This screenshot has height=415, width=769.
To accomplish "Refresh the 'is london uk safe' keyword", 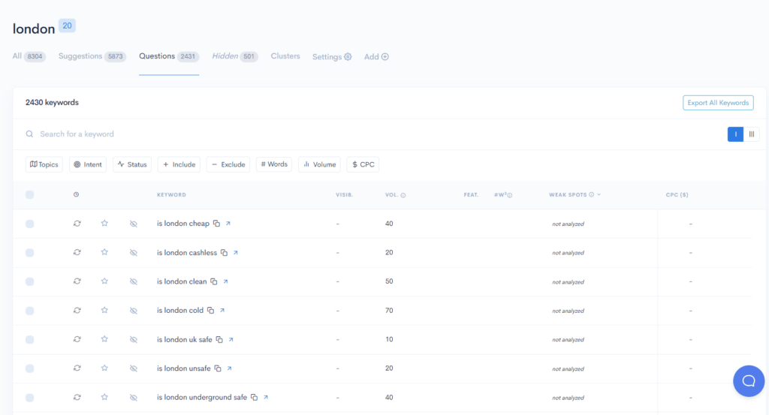I will pos(77,339).
